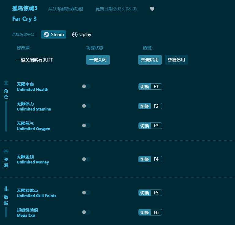Click the Unlimited Stamina label
Image resolution: width=235 pixels, height=225 pixels.
[x=34, y=109]
